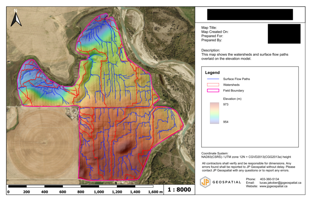This screenshot has height=201, width=311.
Task: Click the 'Coordinate System:' label
Action: tap(215, 153)
